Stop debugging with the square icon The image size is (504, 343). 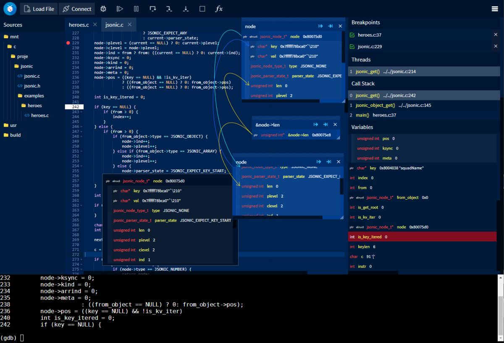click(202, 8)
